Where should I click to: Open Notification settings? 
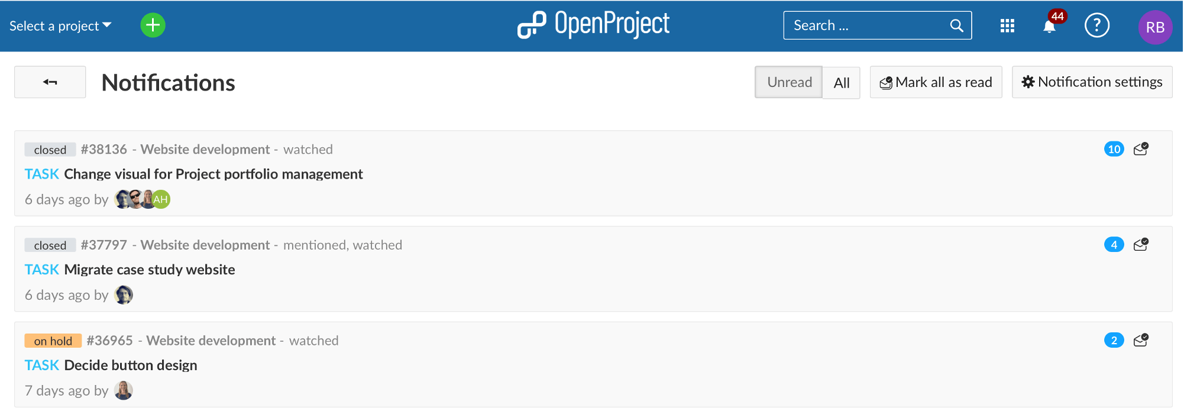point(1092,82)
